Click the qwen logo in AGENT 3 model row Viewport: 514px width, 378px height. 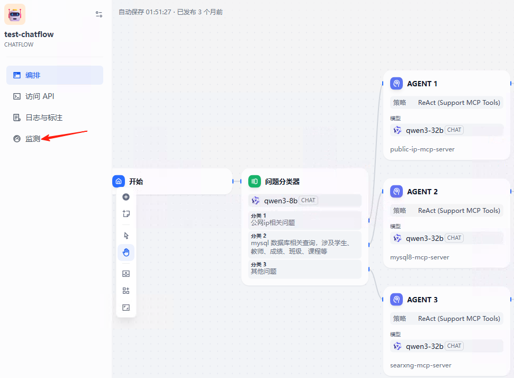[x=398, y=346]
